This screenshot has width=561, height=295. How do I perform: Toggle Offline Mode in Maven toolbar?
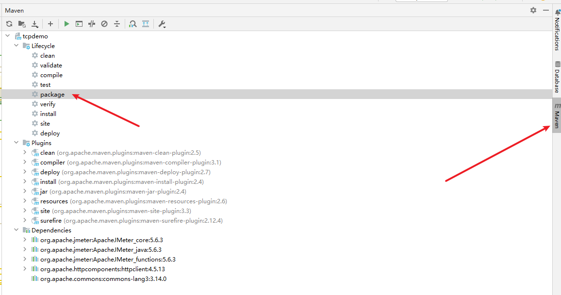tap(92, 24)
